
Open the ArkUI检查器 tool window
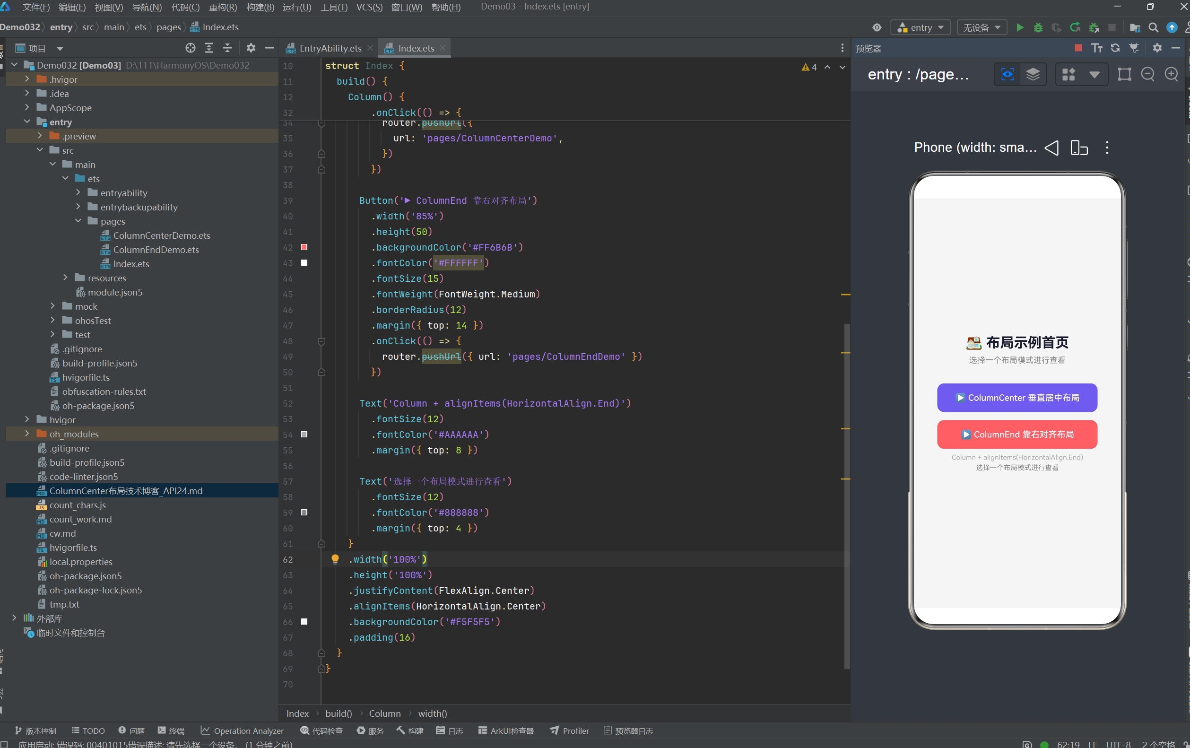click(506, 731)
